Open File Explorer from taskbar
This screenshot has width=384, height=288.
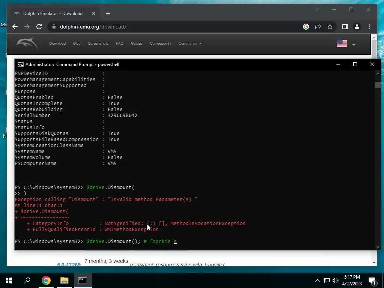pos(64,280)
